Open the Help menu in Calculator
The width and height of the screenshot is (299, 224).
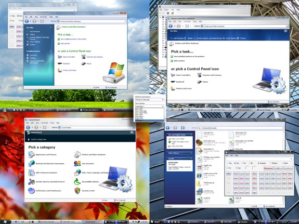tap(237, 155)
